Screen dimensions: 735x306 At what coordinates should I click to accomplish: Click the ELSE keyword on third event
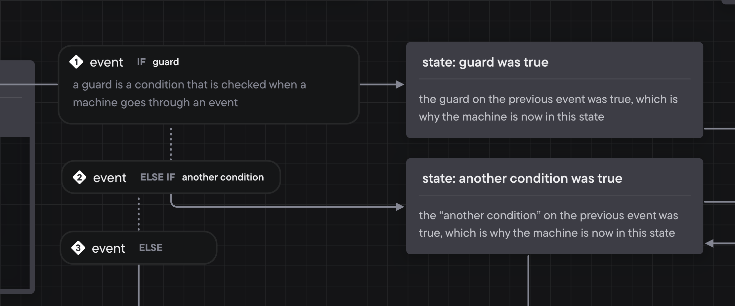(x=151, y=248)
